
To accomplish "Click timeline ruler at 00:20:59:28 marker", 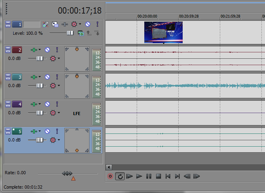I will pyautogui.click(x=179, y=17).
